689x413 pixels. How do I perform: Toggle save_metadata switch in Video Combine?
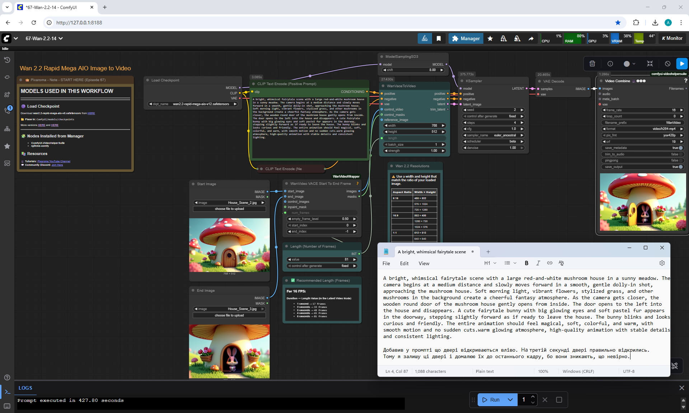point(680,148)
